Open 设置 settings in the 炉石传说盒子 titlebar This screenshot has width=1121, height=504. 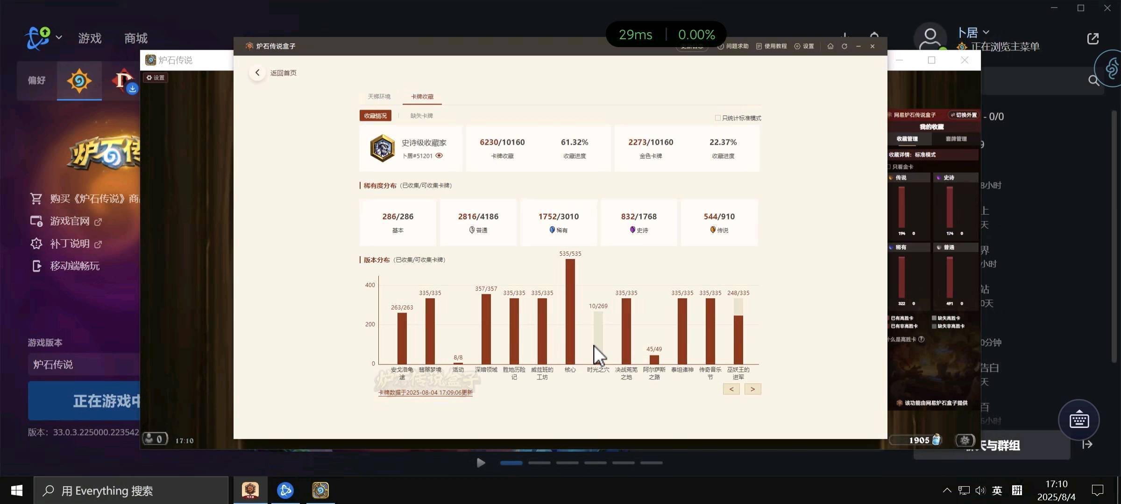[x=804, y=46]
